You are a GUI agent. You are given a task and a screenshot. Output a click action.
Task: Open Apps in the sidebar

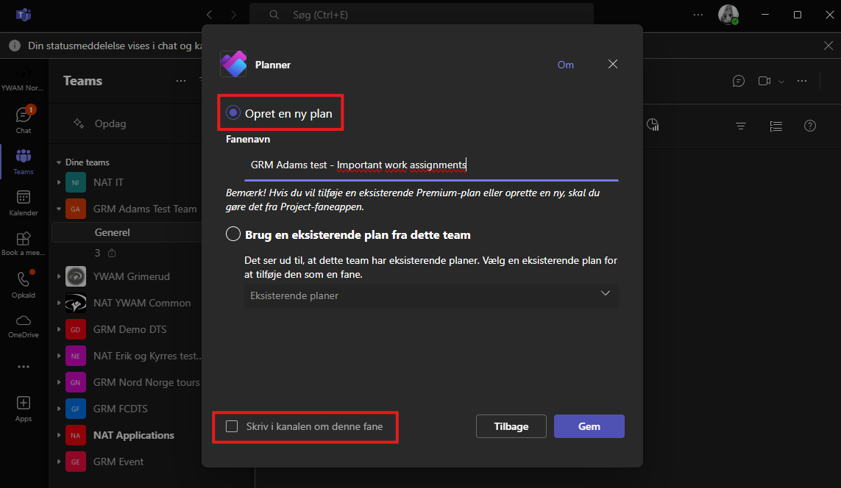coord(24,409)
